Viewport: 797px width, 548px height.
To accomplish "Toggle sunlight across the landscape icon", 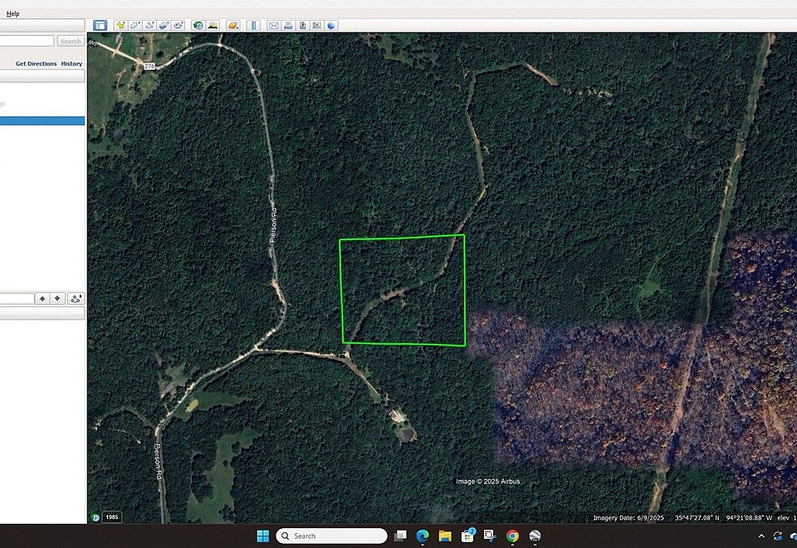I will (213, 26).
